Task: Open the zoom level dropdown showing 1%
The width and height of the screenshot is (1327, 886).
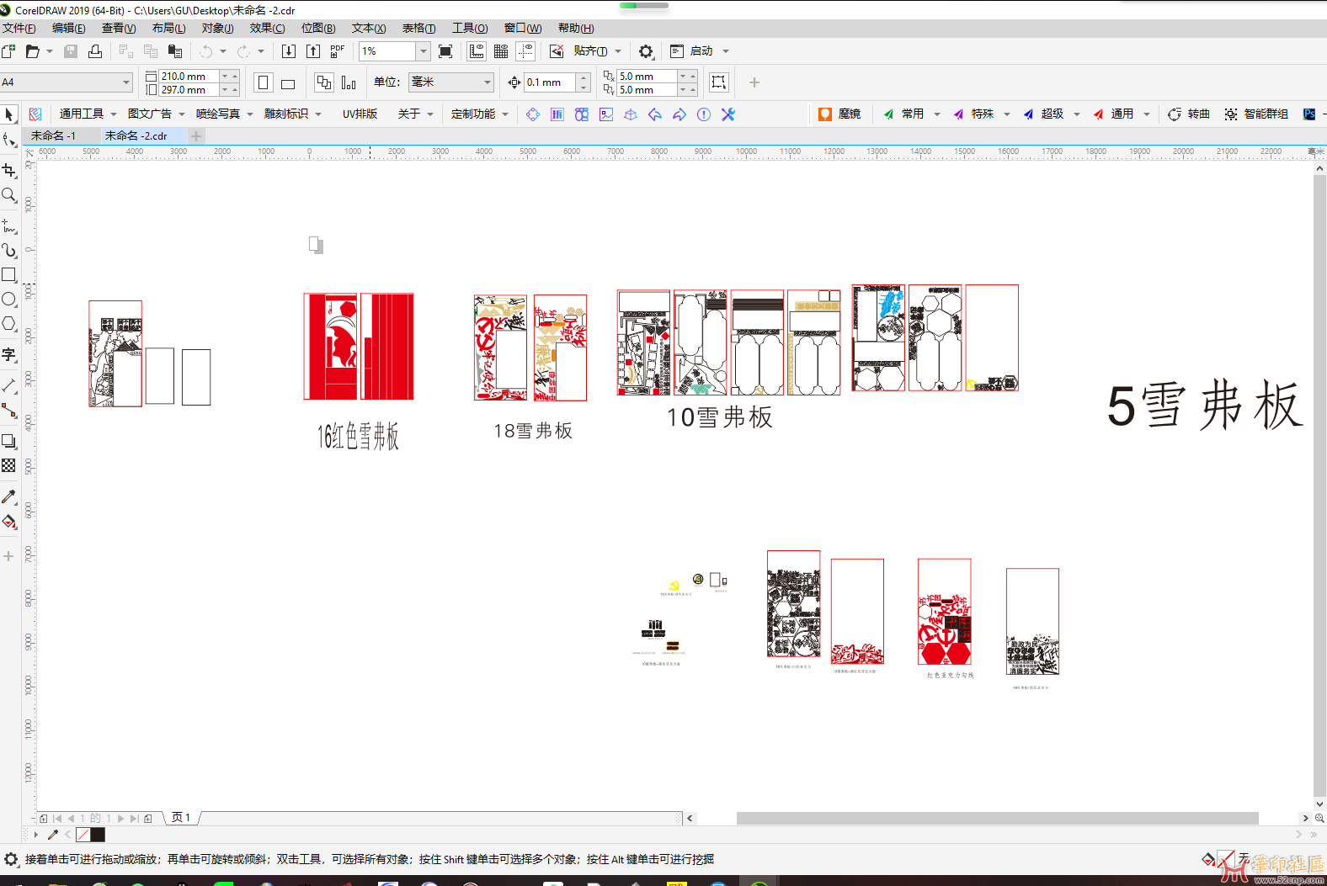Action: [x=423, y=51]
